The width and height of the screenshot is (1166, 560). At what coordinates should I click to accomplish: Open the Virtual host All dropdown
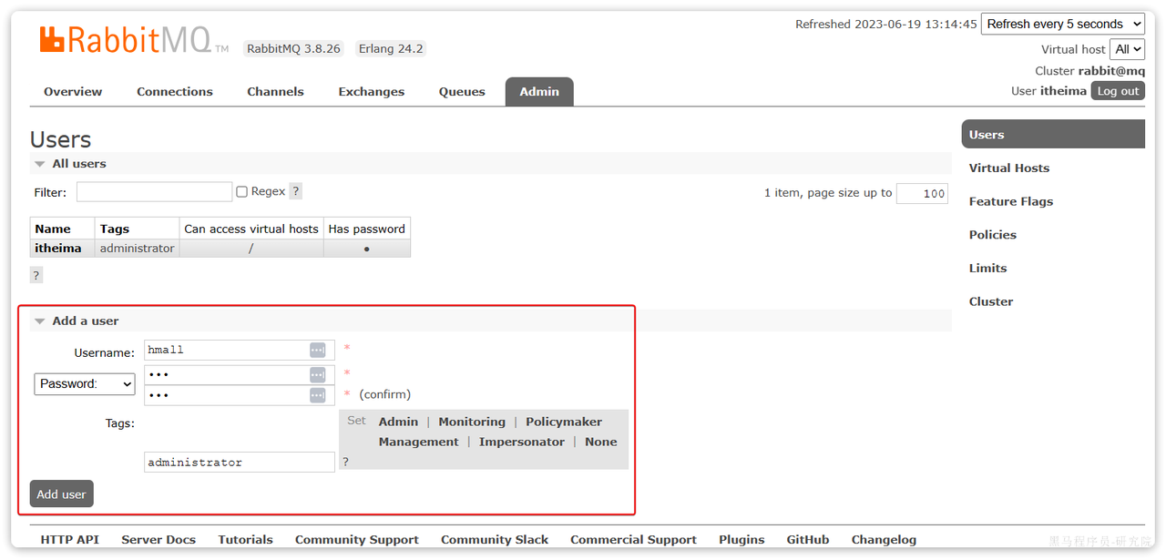[x=1127, y=49]
